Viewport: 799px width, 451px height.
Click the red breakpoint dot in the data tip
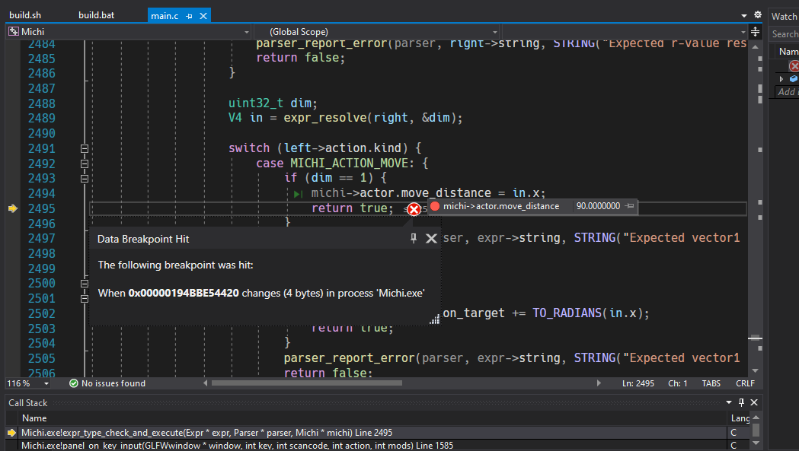435,206
